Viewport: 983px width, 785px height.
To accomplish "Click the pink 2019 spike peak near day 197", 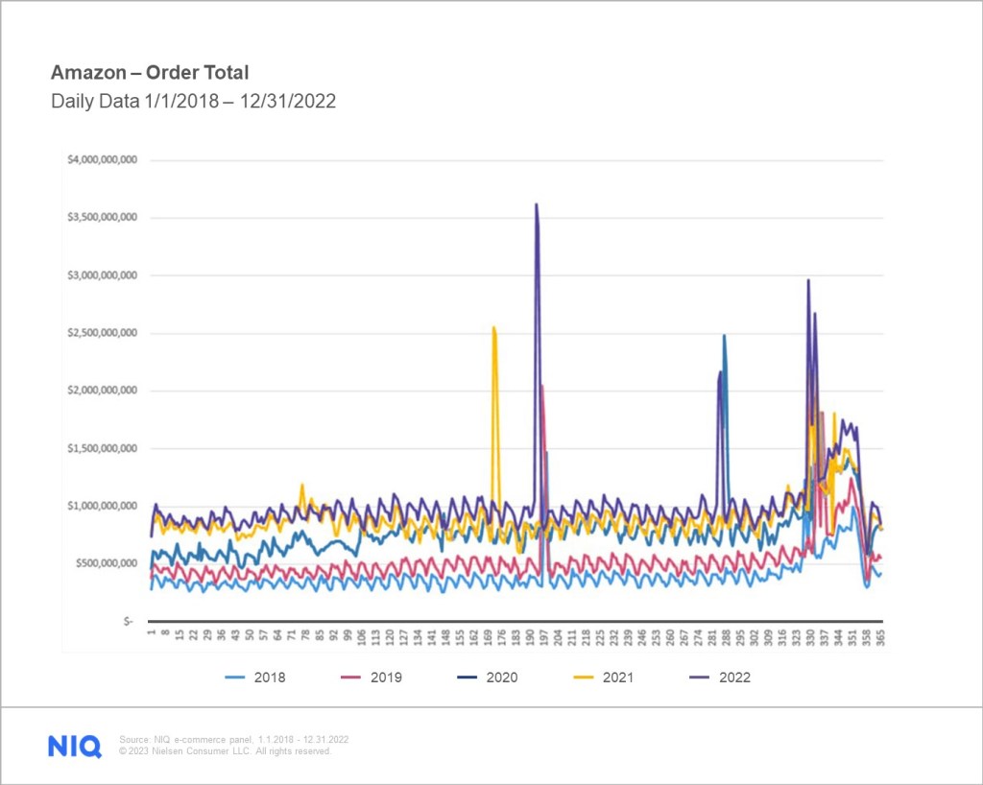I will point(541,386).
